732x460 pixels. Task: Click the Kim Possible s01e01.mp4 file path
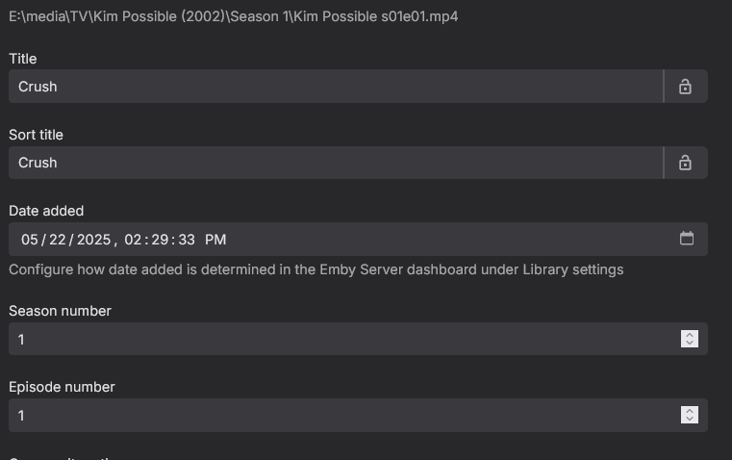(x=234, y=16)
